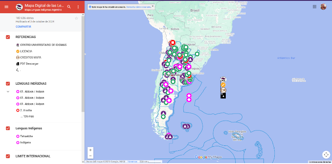Toggle the LENGUAS INDÍGENAS layer checkbox

pyautogui.click(x=8, y=84)
